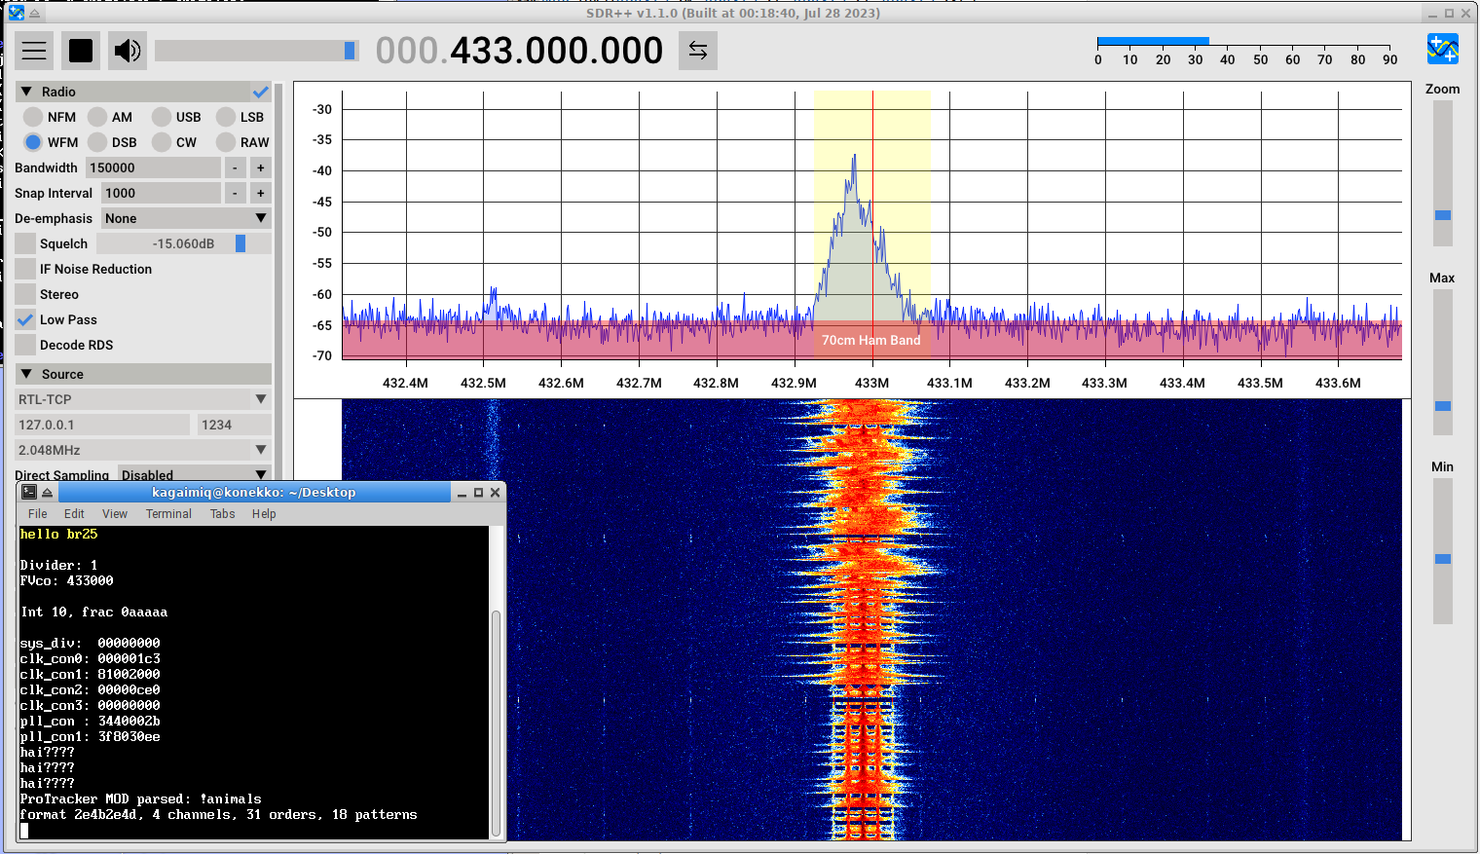Adjust the Zoom slider handle

(x=1442, y=215)
